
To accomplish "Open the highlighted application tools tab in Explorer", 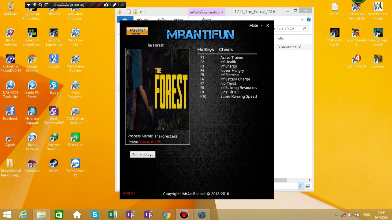I will [x=207, y=12].
